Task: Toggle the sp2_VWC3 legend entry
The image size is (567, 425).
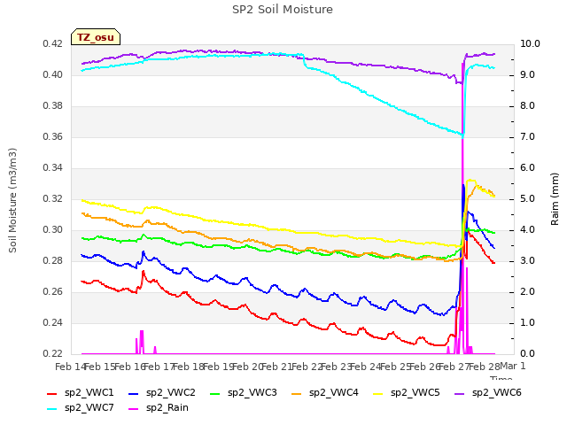Action: (x=244, y=393)
